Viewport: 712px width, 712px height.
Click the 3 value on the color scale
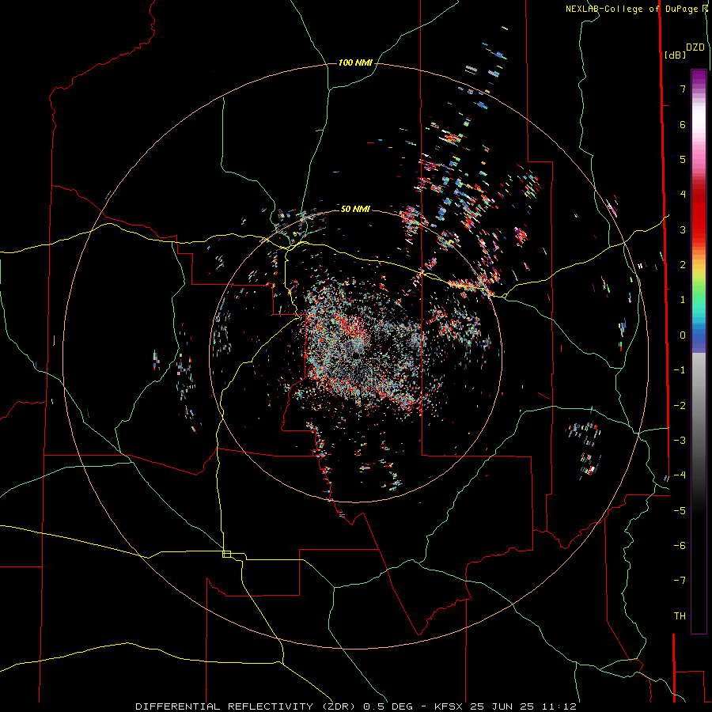coord(683,229)
